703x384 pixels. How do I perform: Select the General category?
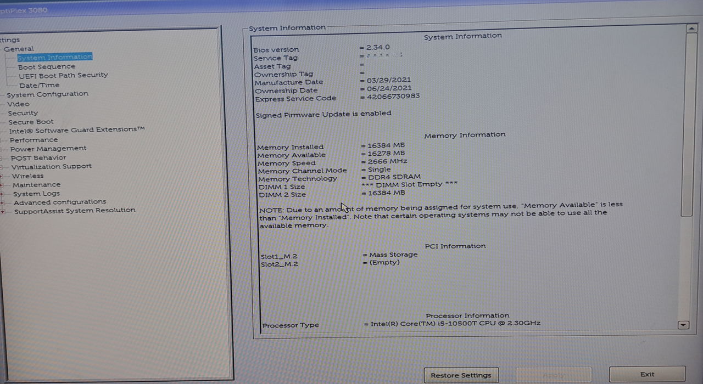click(19, 49)
